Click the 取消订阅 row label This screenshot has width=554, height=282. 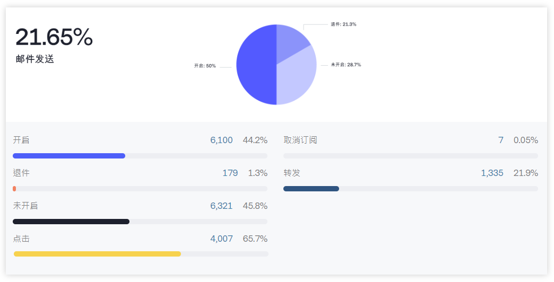[300, 140]
